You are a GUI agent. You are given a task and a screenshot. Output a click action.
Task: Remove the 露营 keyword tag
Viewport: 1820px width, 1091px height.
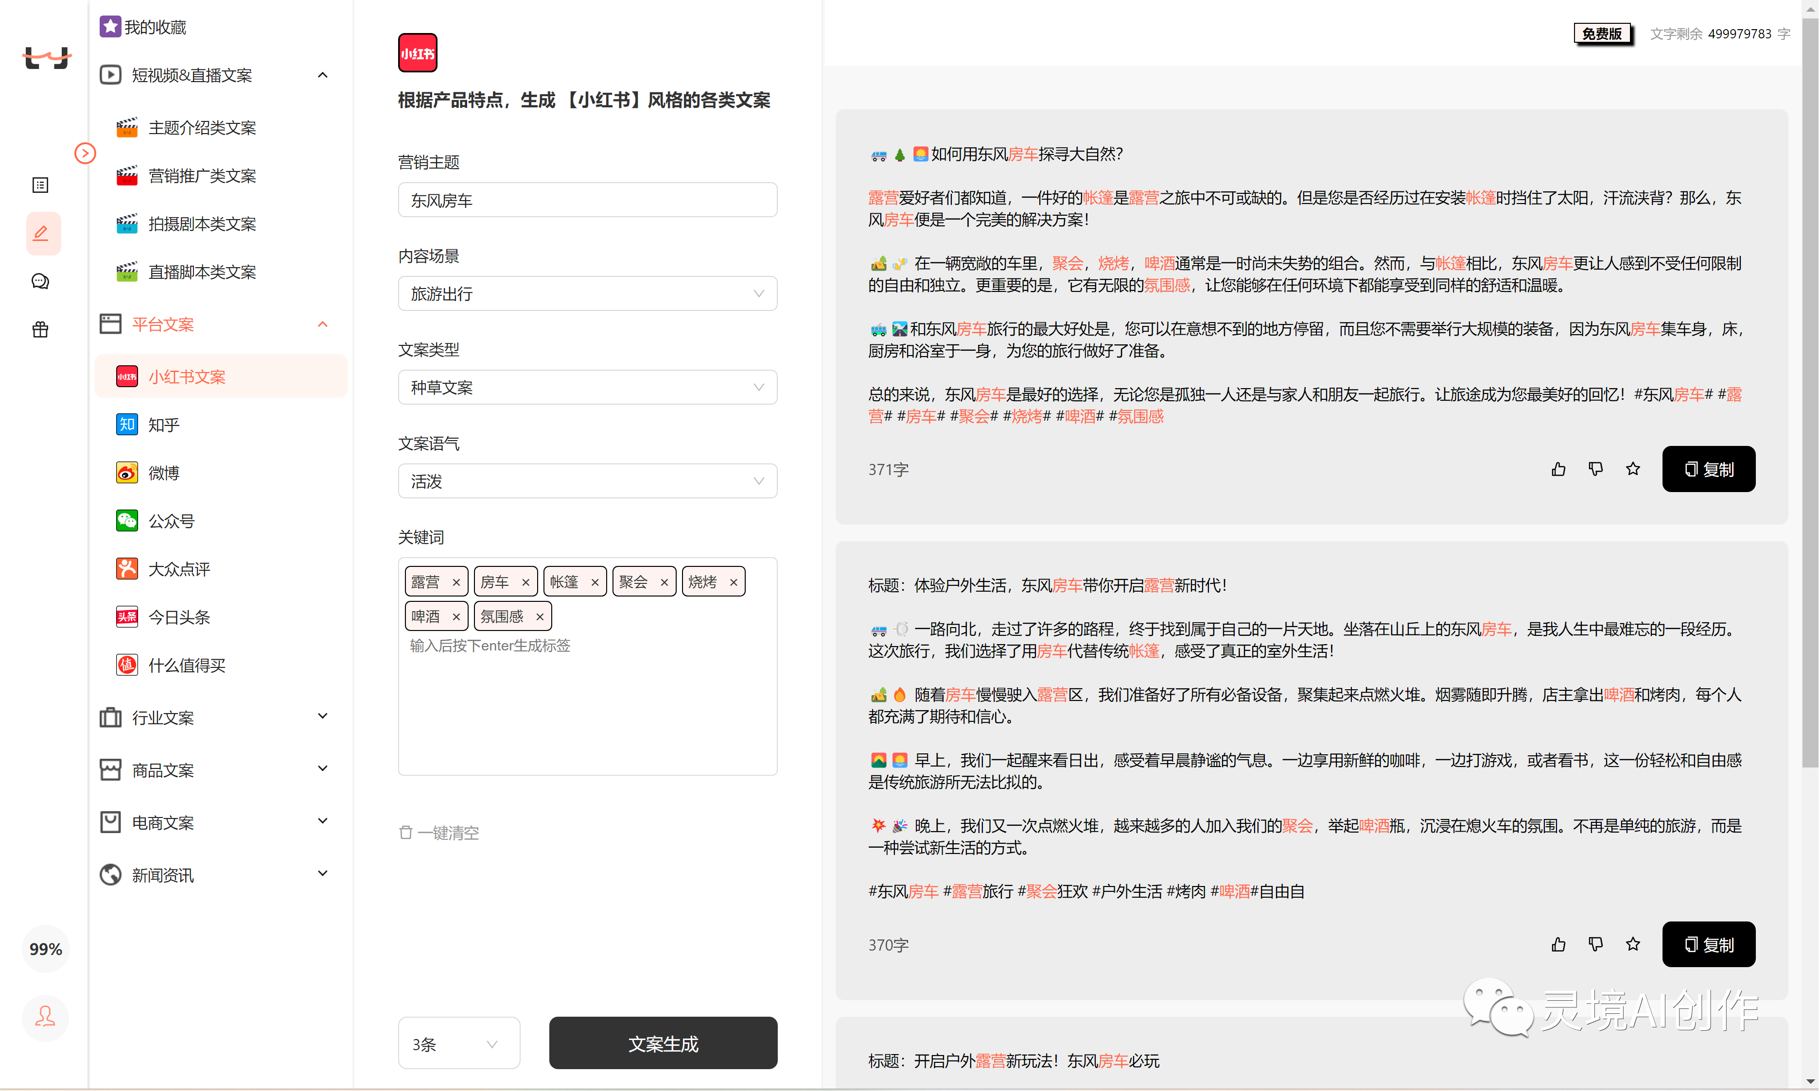456,582
